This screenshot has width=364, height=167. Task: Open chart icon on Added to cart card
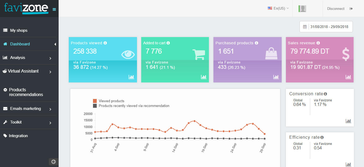coord(204,77)
